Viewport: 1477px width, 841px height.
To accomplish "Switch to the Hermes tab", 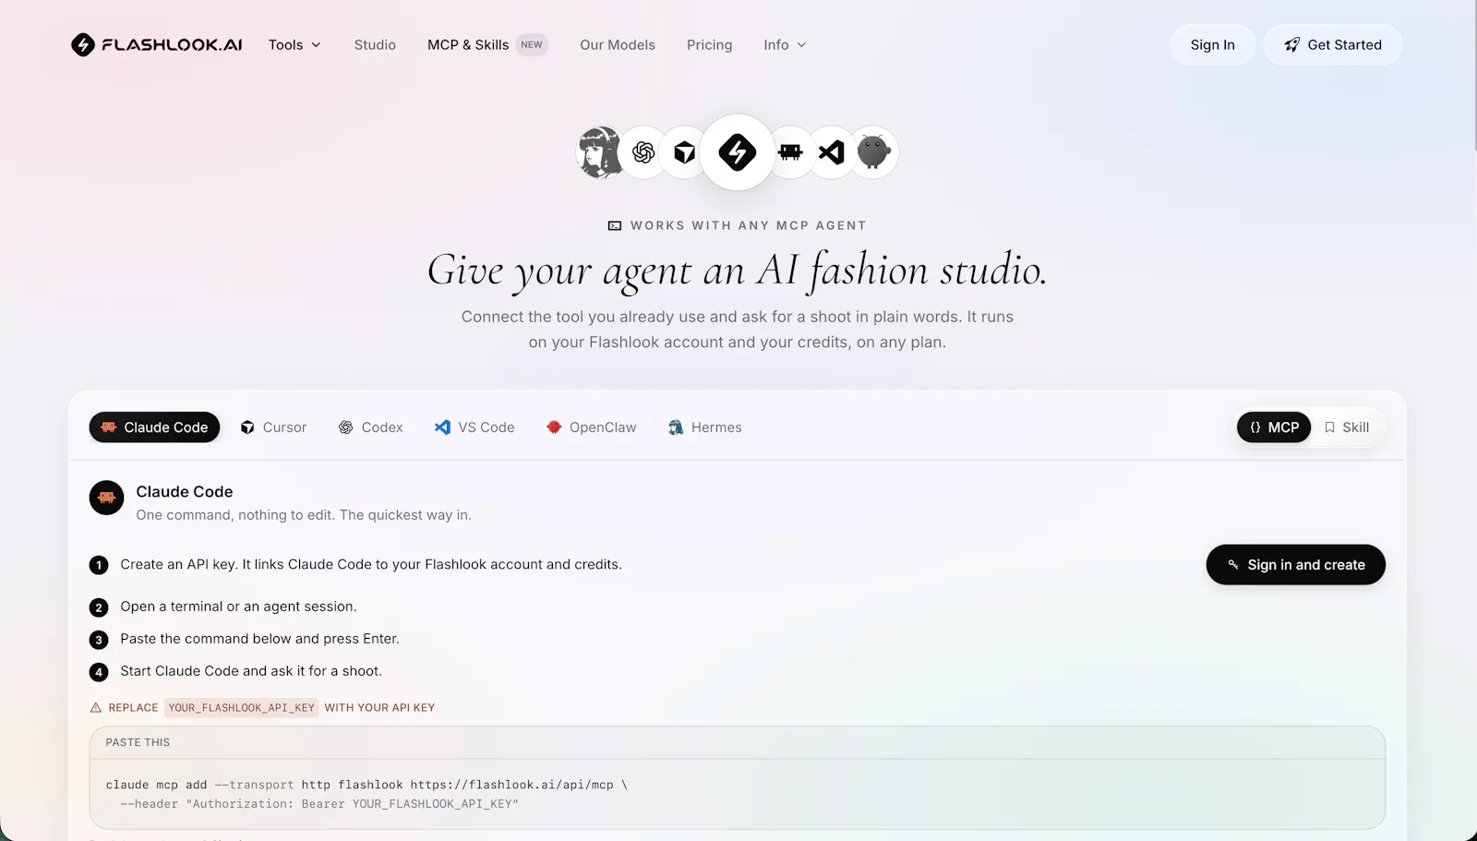I will coord(705,427).
